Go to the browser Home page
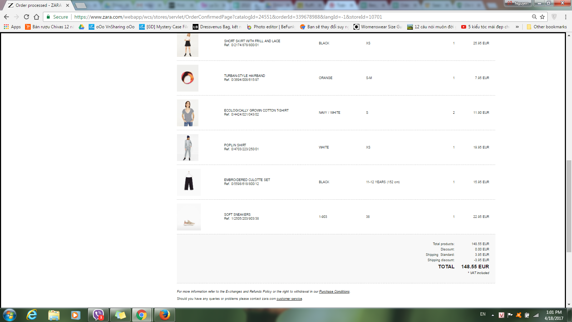 point(36,17)
